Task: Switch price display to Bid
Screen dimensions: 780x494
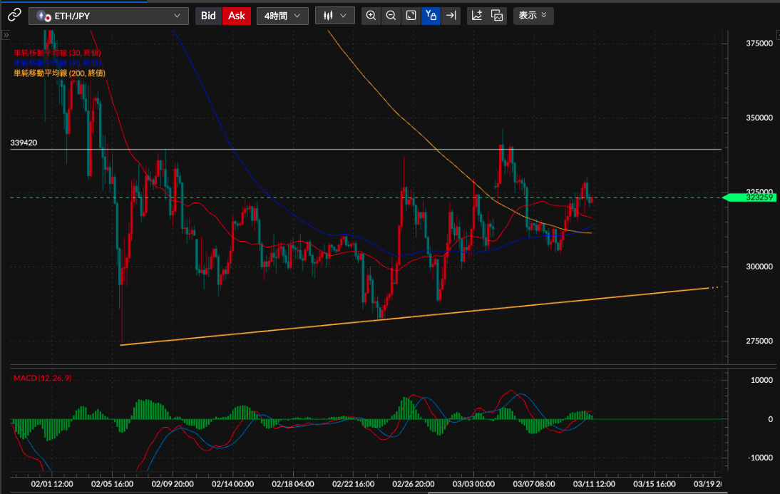Action: coord(208,16)
